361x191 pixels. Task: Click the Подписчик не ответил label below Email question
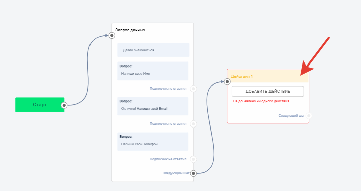168,123
